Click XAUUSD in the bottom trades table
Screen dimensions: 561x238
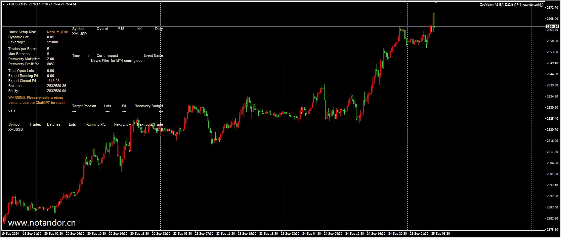tap(15, 130)
